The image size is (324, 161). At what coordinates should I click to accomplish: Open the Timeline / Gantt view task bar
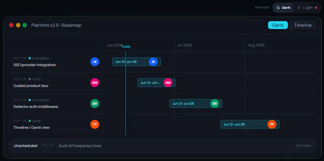pos(250,124)
